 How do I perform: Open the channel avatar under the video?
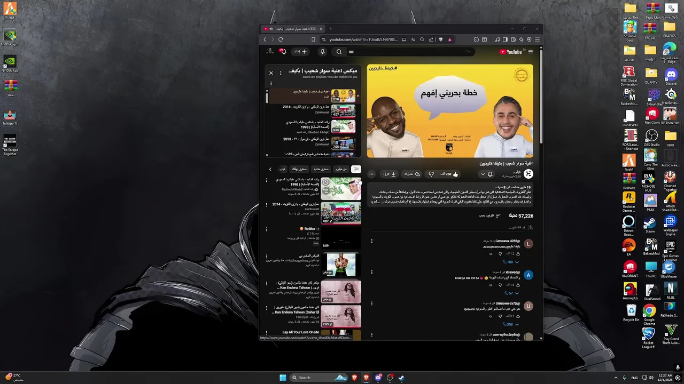coord(528,174)
